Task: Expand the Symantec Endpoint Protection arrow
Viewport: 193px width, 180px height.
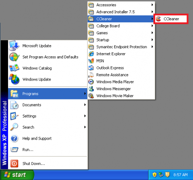Action: point(152,47)
